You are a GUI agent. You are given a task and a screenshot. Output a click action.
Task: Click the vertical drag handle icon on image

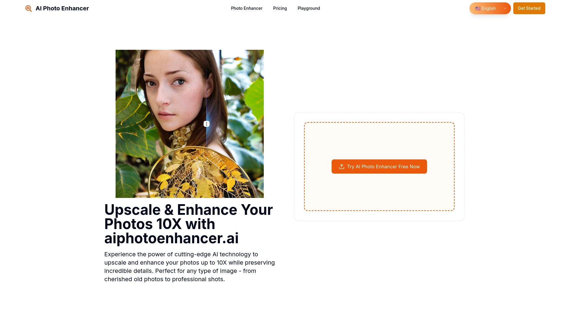(206, 124)
